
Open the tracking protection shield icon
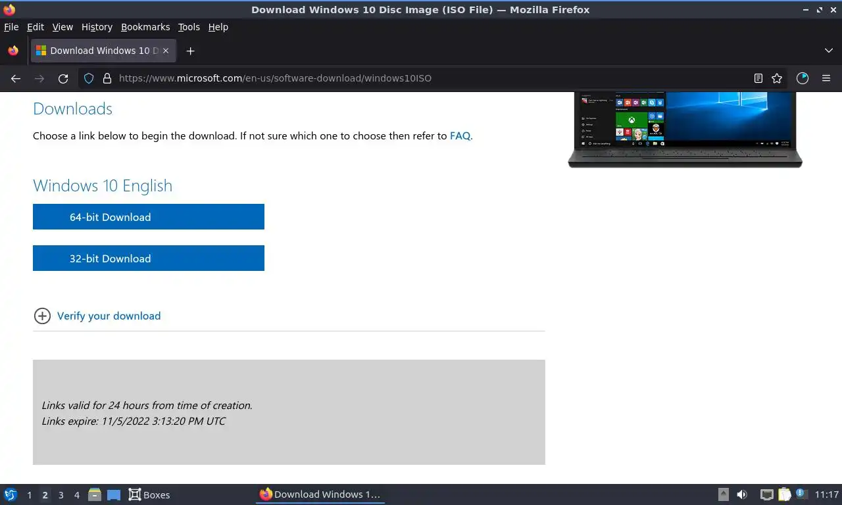coord(89,78)
